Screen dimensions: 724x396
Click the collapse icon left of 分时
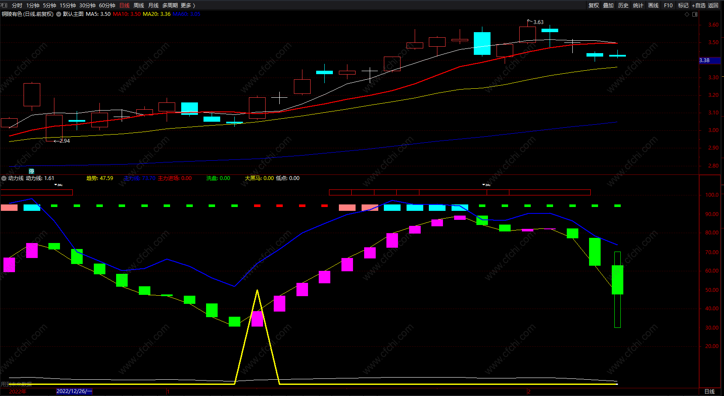(4, 5)
